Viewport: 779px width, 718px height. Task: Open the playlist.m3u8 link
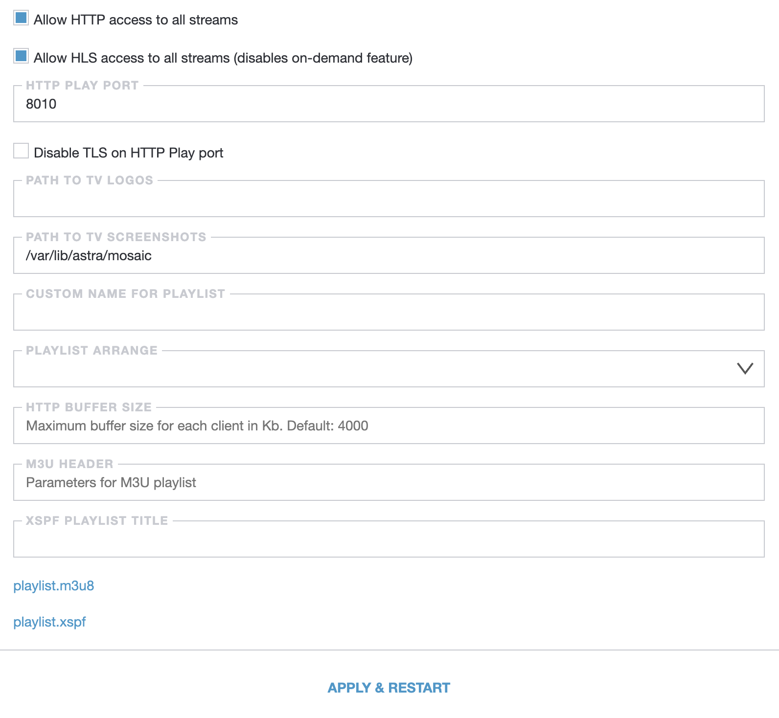(54, 585)
